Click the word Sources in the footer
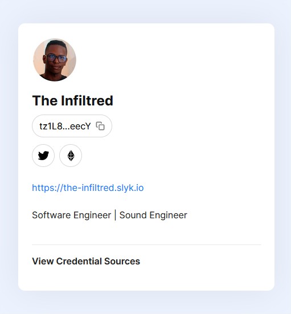291x314 pixels. [x=122, y=261]
